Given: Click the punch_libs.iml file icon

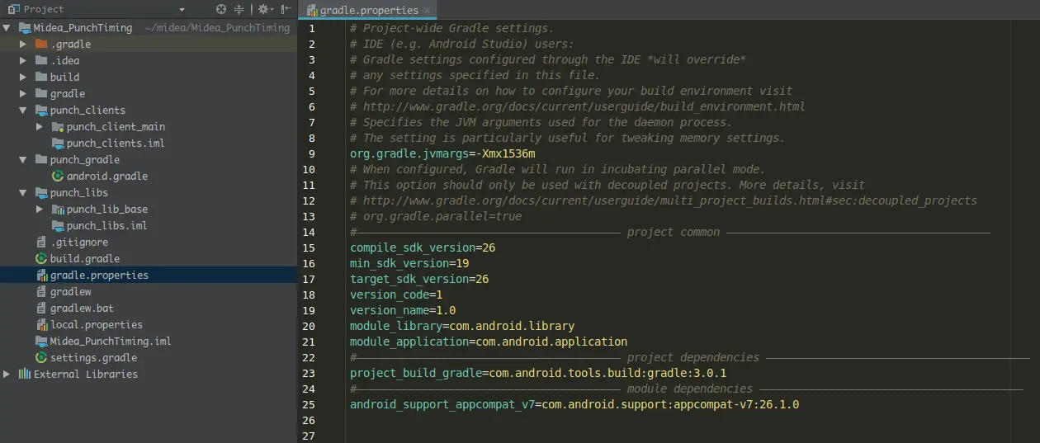Looking at the screenshot, I should 58,225.
